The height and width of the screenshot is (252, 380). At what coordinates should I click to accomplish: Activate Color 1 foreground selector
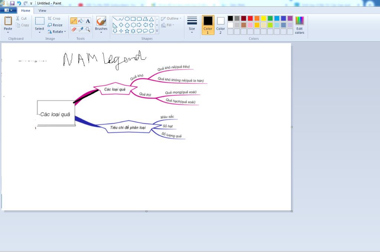208,25
